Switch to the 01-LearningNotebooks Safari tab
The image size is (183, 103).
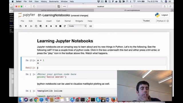tap(132, 10)
